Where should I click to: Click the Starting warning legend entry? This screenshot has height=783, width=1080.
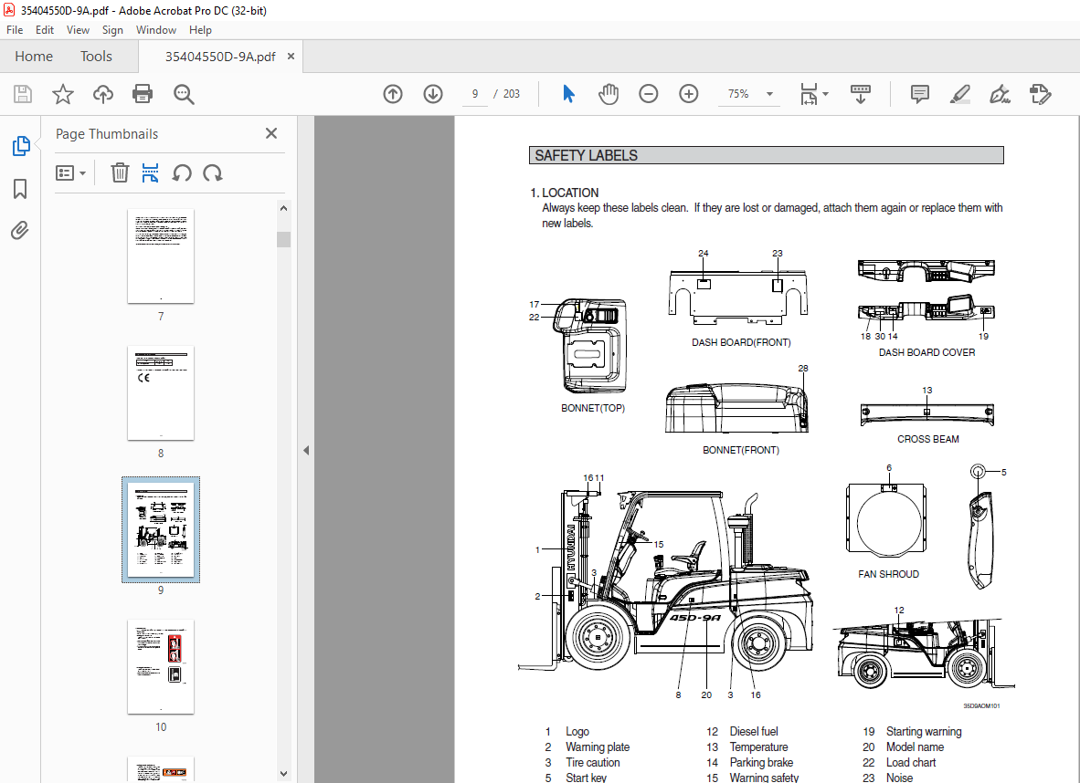924,731
